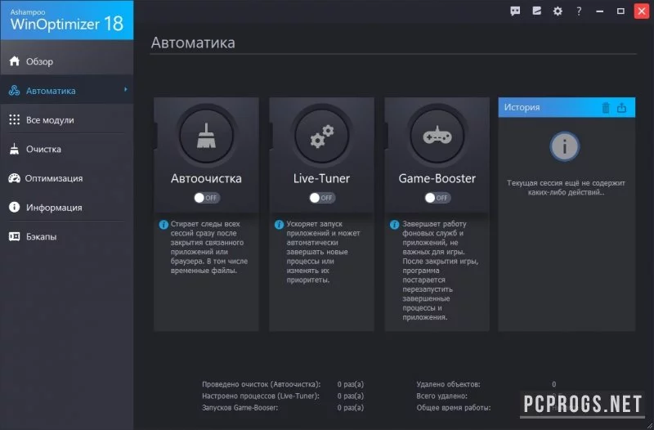Click the Live-Tuner title text

pyautogui.click(x=321, y=178)
